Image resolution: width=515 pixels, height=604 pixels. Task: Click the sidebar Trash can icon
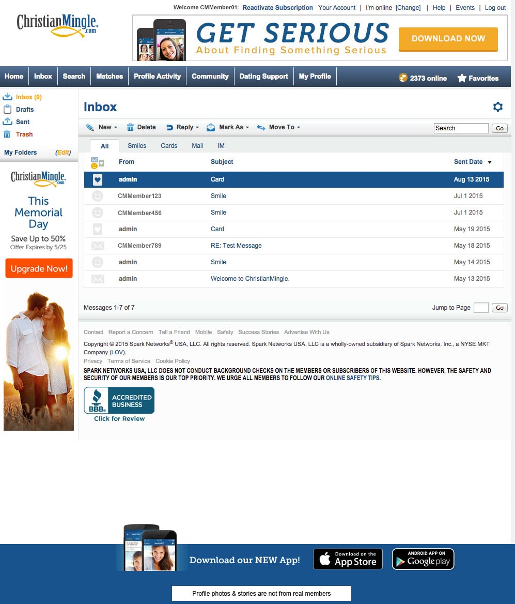point(7,134)
